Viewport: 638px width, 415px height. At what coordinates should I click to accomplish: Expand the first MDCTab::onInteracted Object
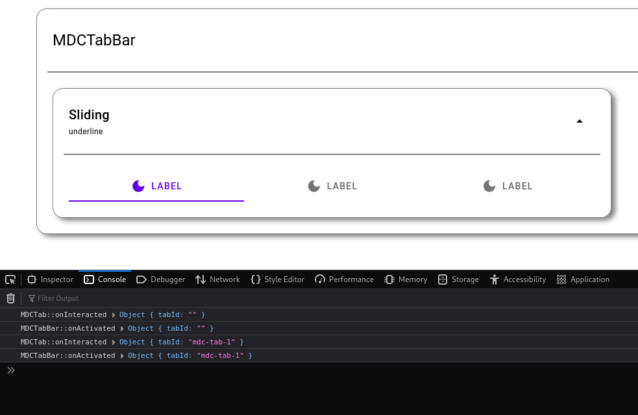coord(113,314)
